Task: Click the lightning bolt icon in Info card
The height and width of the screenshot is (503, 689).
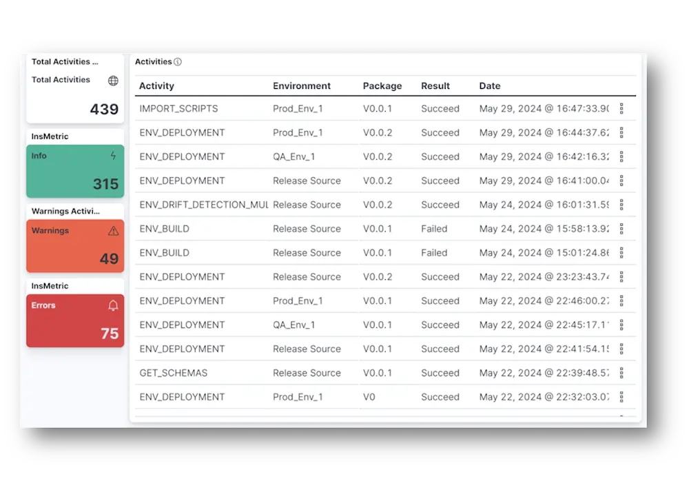Action: point(114,156)
